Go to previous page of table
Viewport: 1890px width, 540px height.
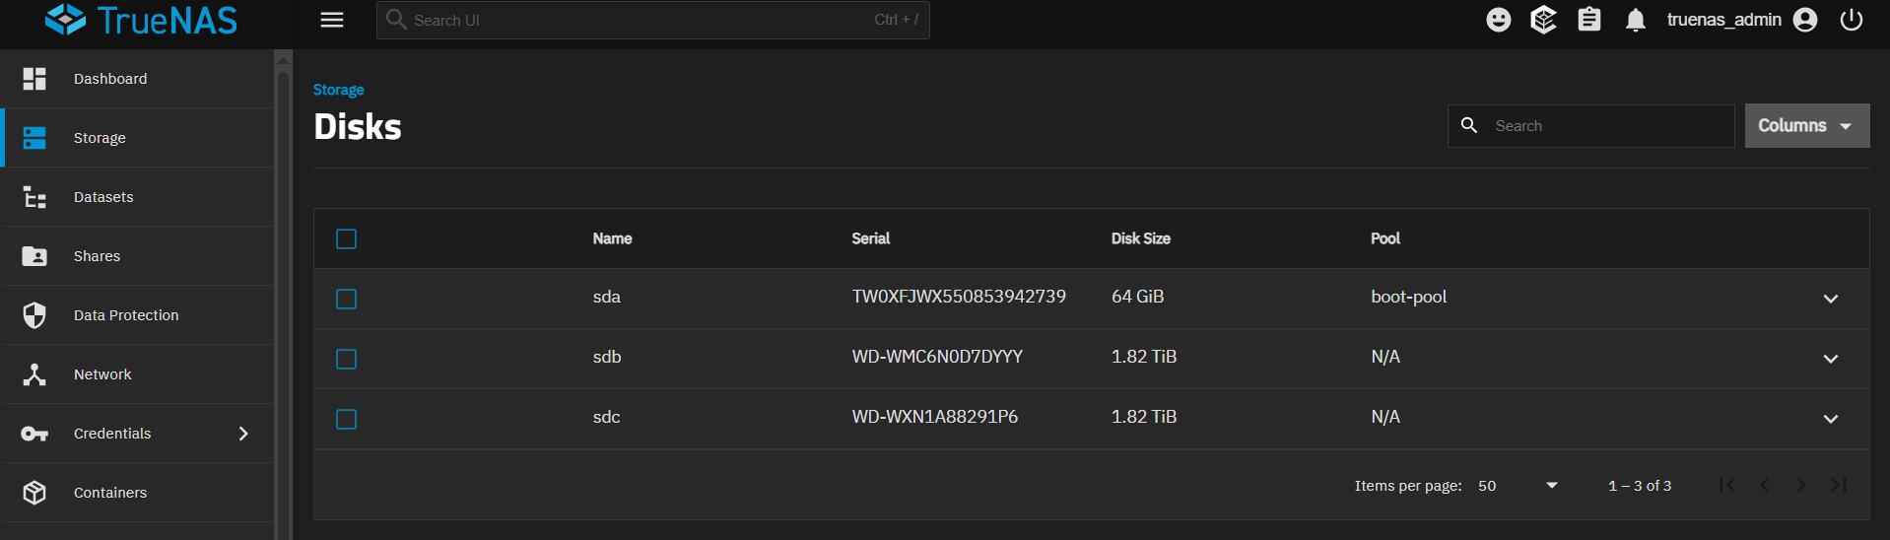click(x=1765, y=485)
